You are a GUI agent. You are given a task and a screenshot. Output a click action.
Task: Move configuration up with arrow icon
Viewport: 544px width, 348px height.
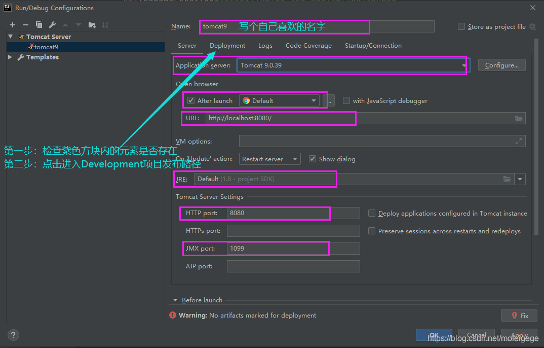pos(65,25)
